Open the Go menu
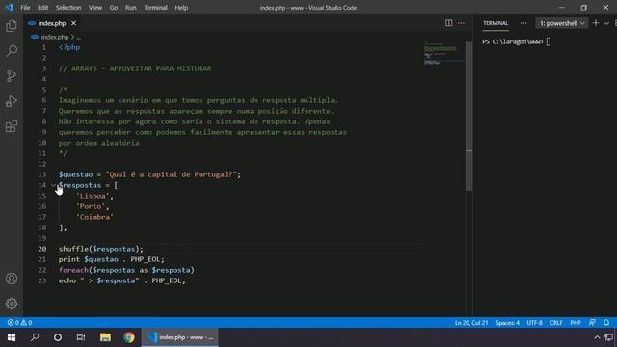Screen dimensions: 617x347 click(114, 8)
